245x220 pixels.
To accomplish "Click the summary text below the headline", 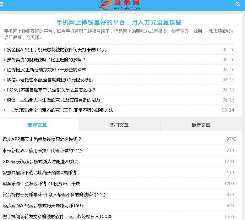I will point(118,34).
